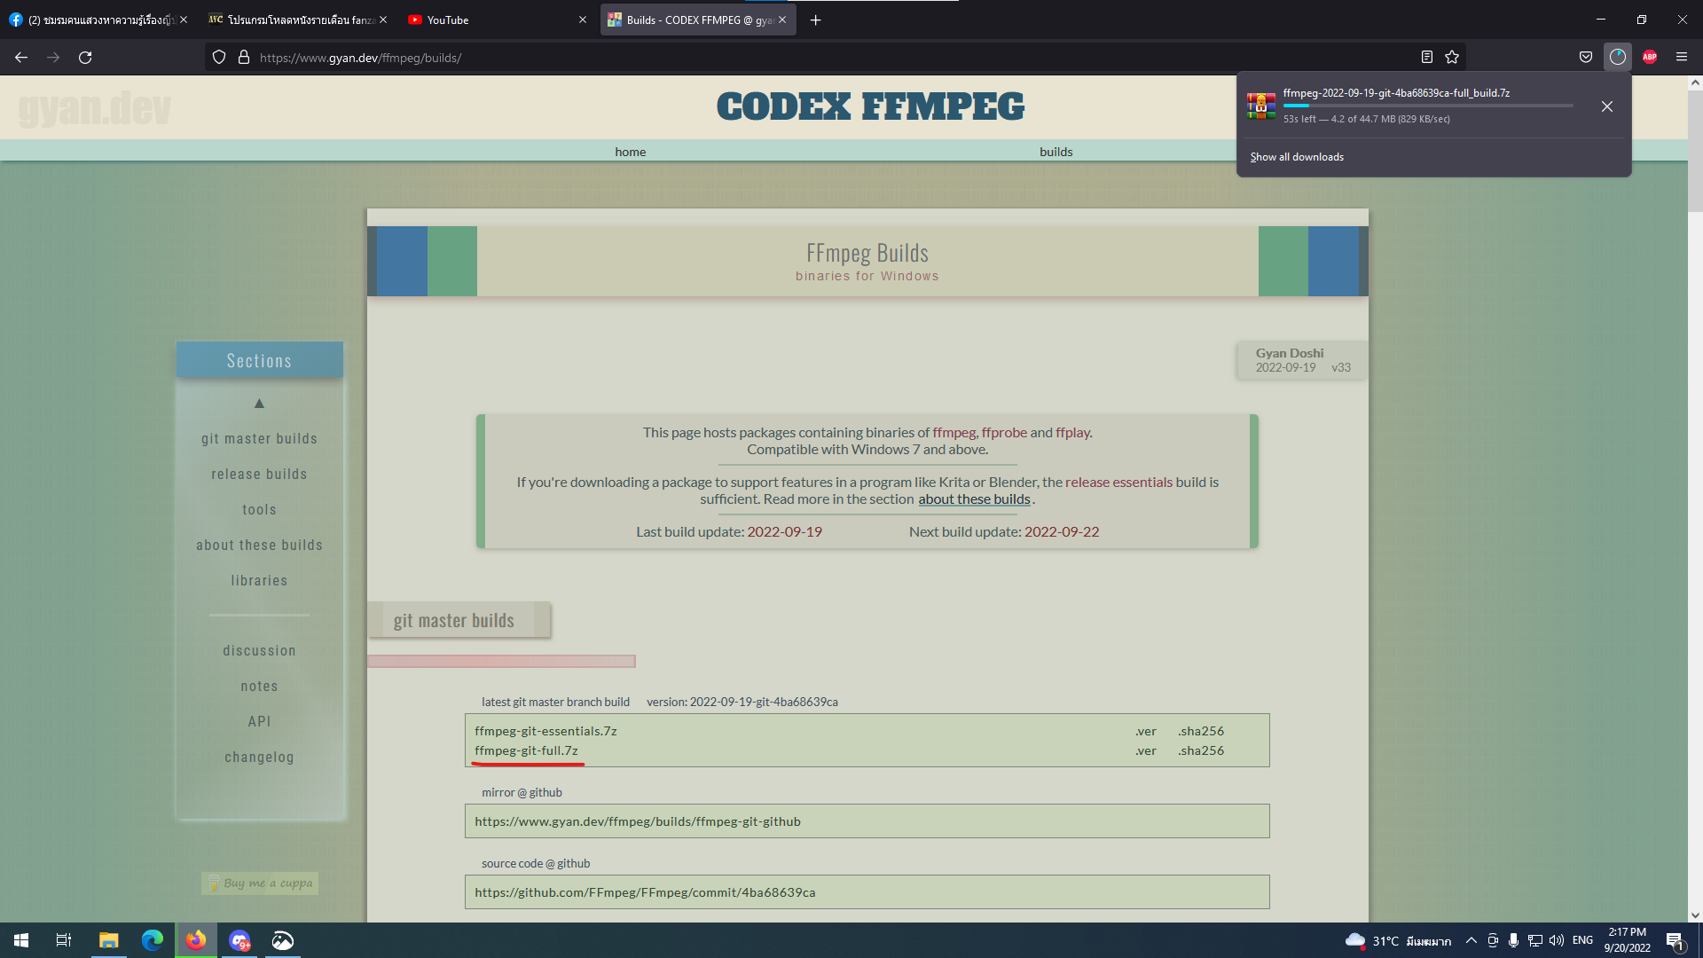Download ffmpeg-git-essentials.7z

[545, 731]
